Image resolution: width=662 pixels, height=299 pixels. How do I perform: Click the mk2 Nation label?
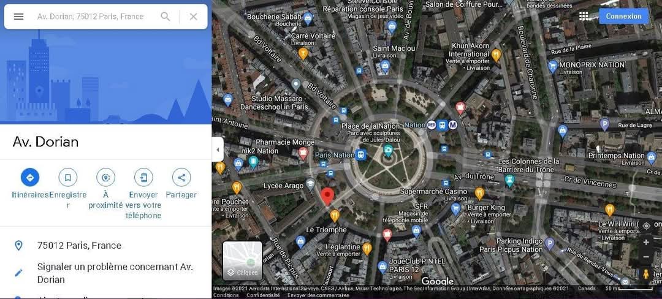pos(260,151)
